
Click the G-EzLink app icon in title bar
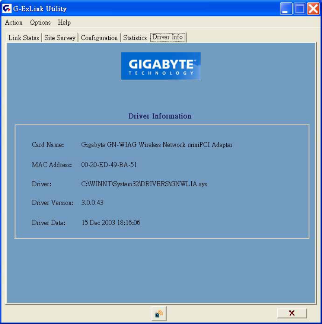tap(7, 9)
